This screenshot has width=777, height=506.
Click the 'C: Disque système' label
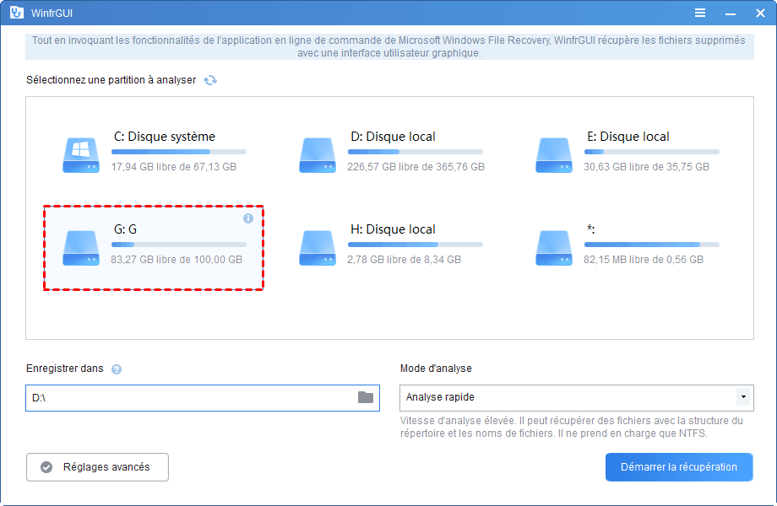coord(165,137)
